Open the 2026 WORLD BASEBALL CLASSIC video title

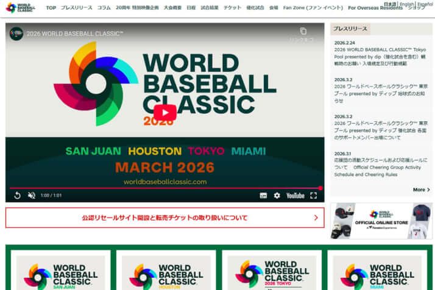(74, 34)
